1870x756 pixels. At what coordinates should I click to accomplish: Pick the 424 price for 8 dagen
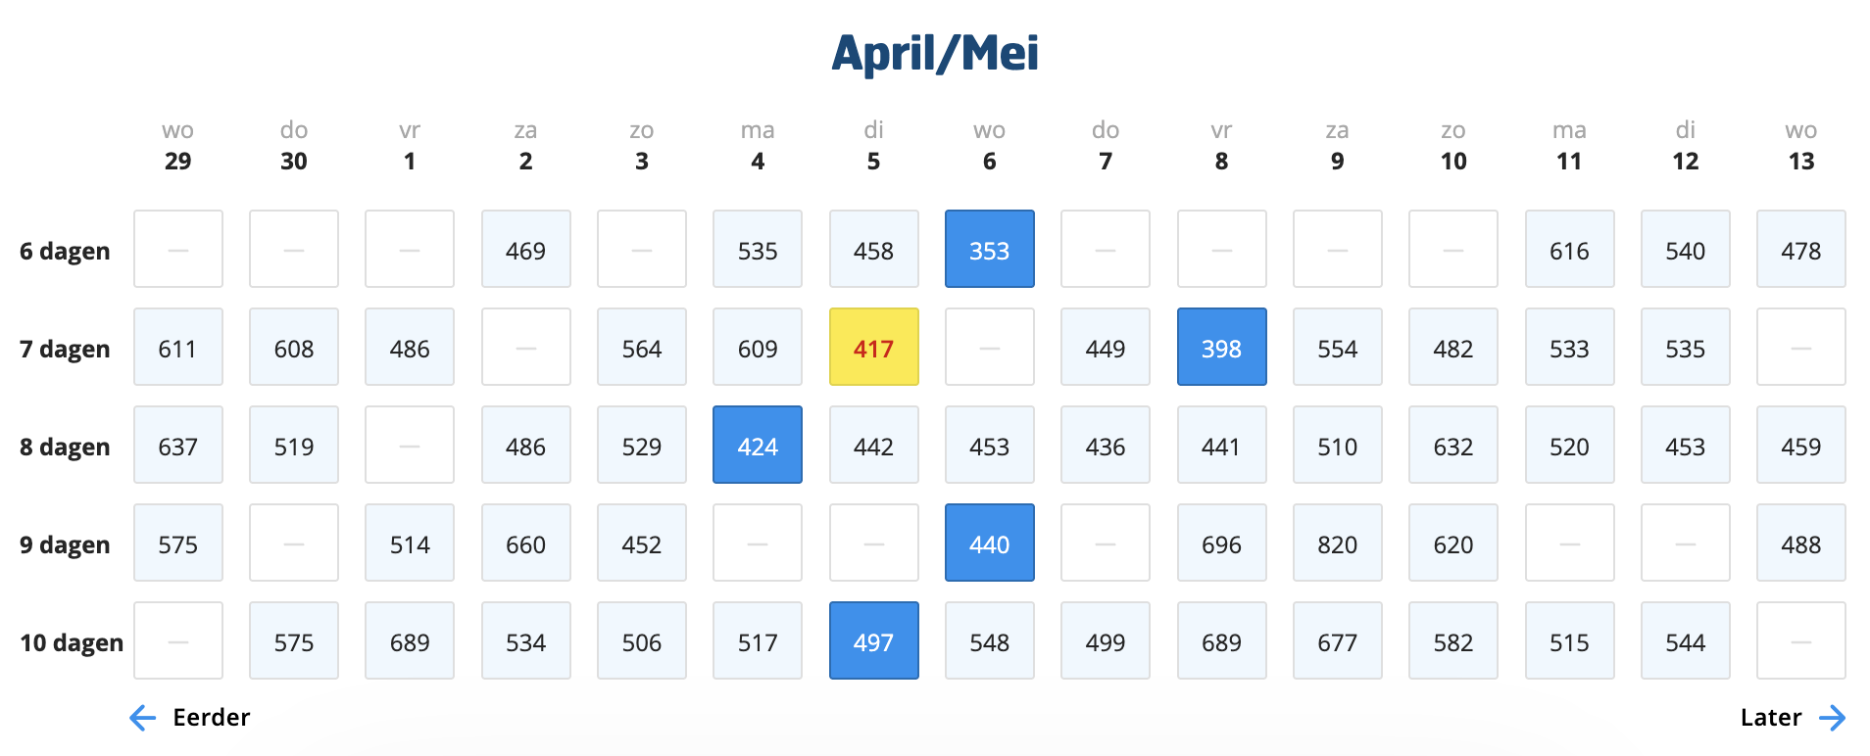(758, 446)
